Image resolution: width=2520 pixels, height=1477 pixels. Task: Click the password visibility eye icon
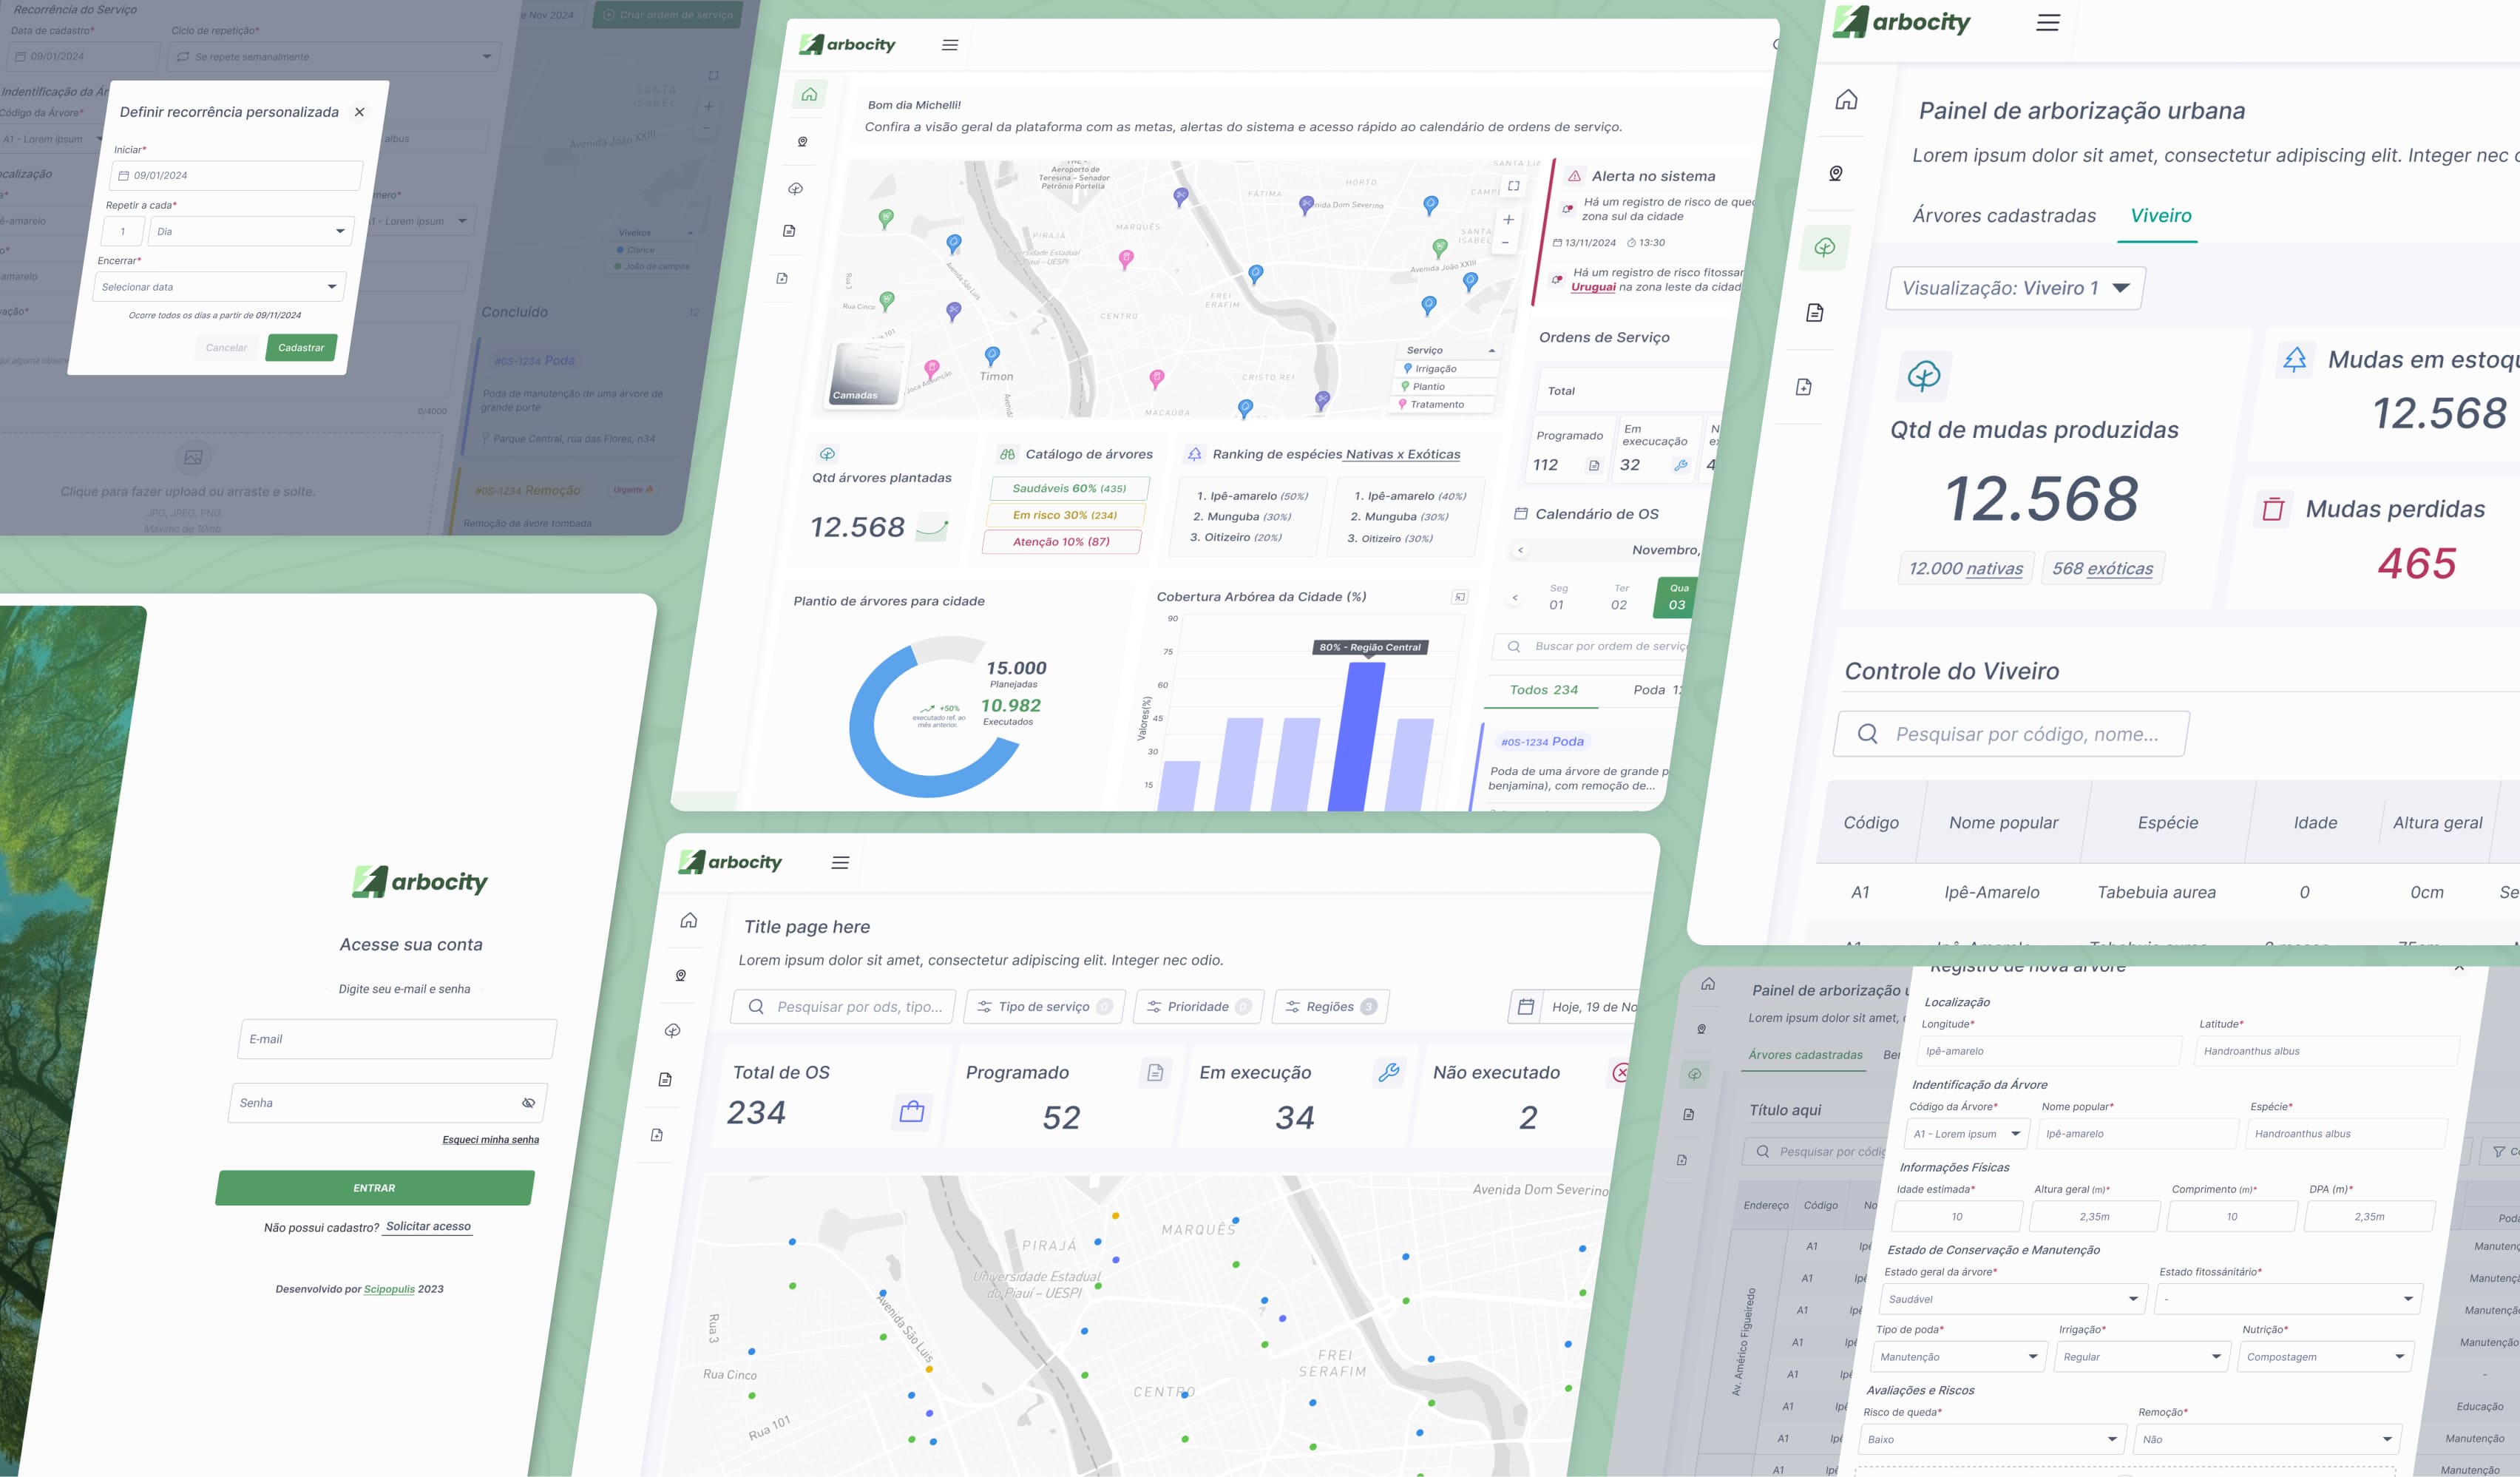[528, 1103]
